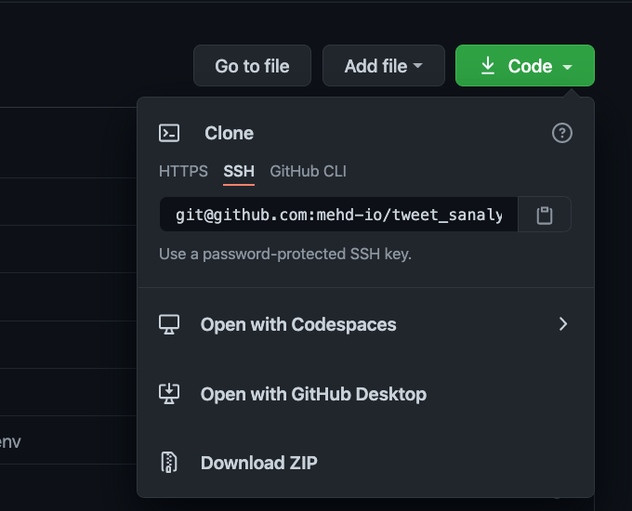Toggle the green Code dropdown button

coord(525,66)
